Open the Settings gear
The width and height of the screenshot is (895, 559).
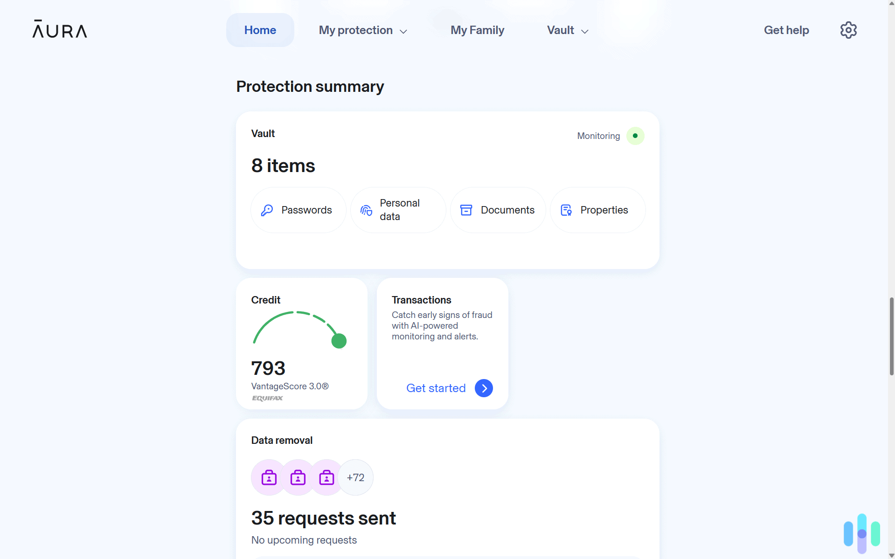[x=848, y=30]
